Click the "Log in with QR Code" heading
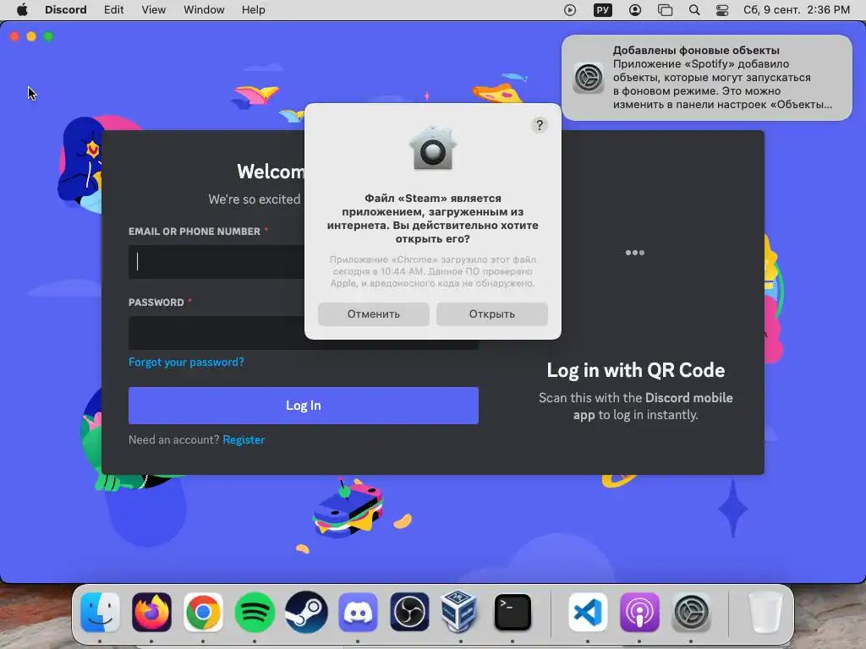This screenshot has width=866, height=649. [636, 370]
